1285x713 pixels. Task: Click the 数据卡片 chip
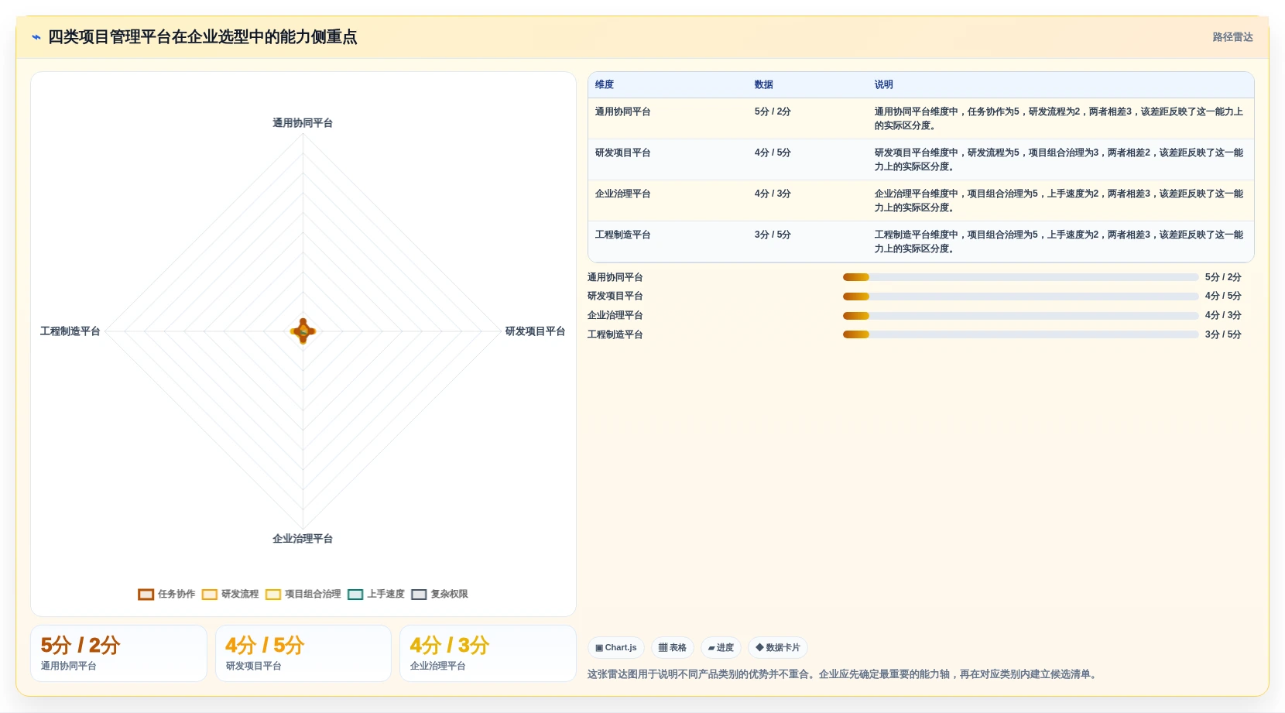coord(778,648)
